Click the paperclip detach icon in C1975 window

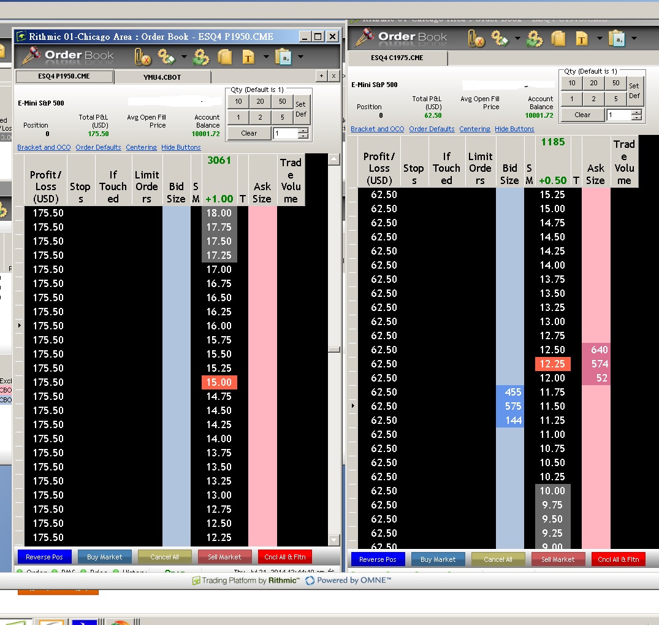click(x=476, y=39)
